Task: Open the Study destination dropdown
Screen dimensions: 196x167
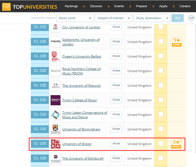Action: (x=152, y=18)
